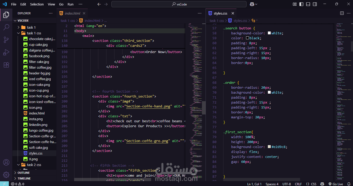Switch to the index.html tab
The image size is (353, 186).
click(x=72, y=13)
